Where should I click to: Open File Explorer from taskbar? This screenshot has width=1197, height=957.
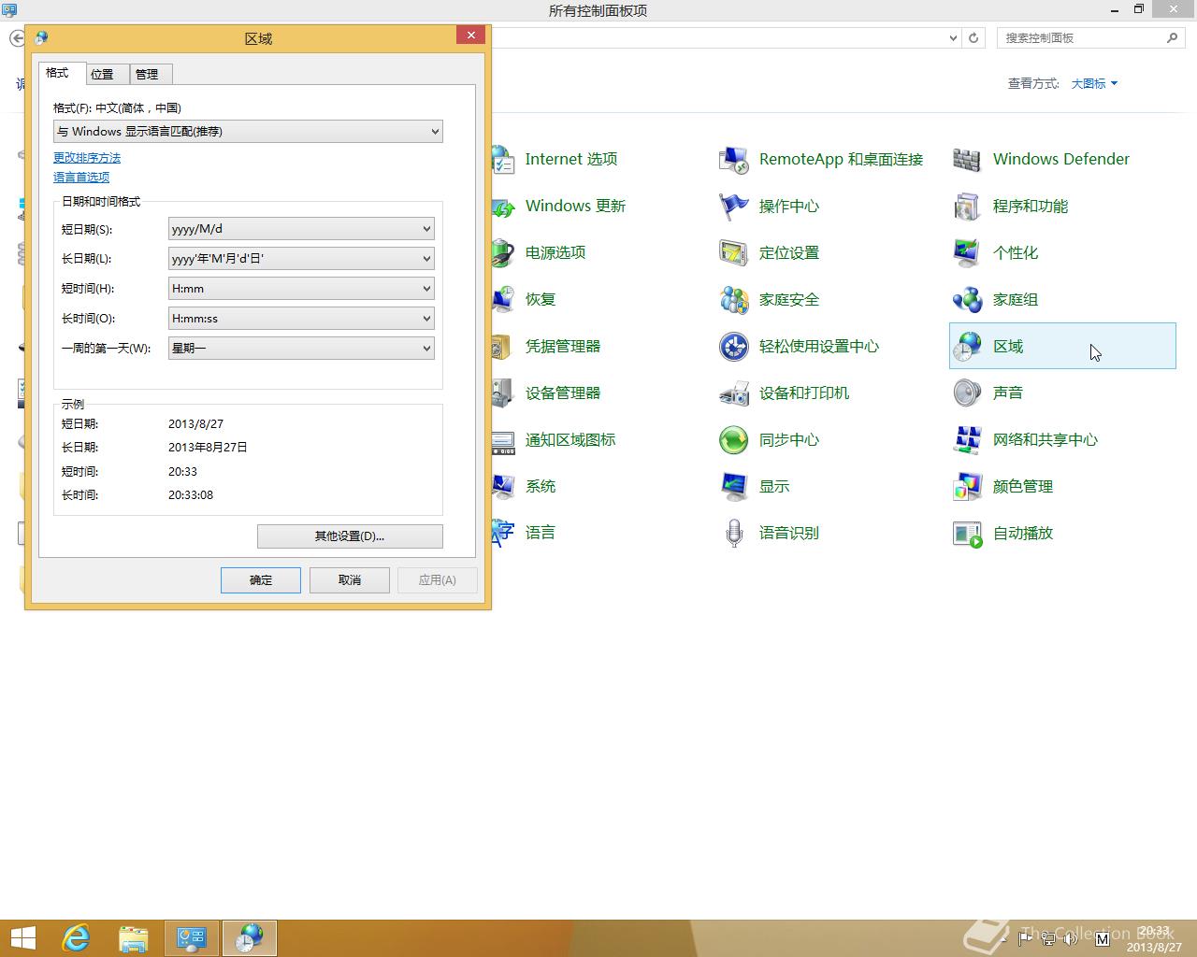134,938
